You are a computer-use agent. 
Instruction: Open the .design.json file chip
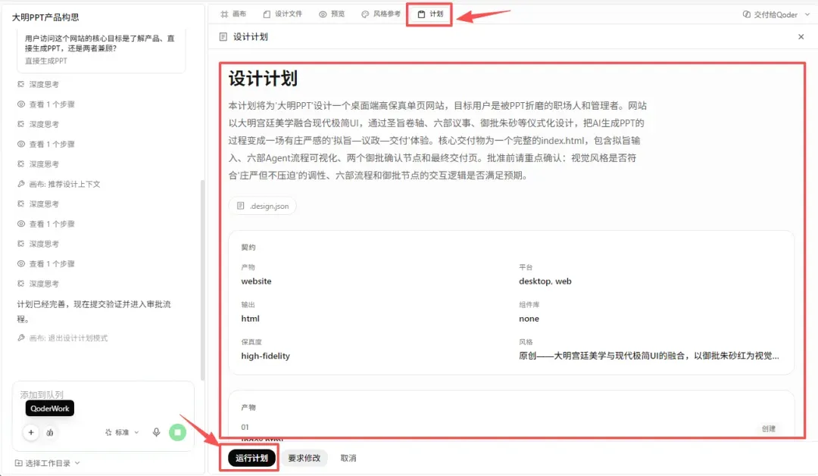click(x=262, y=206)
